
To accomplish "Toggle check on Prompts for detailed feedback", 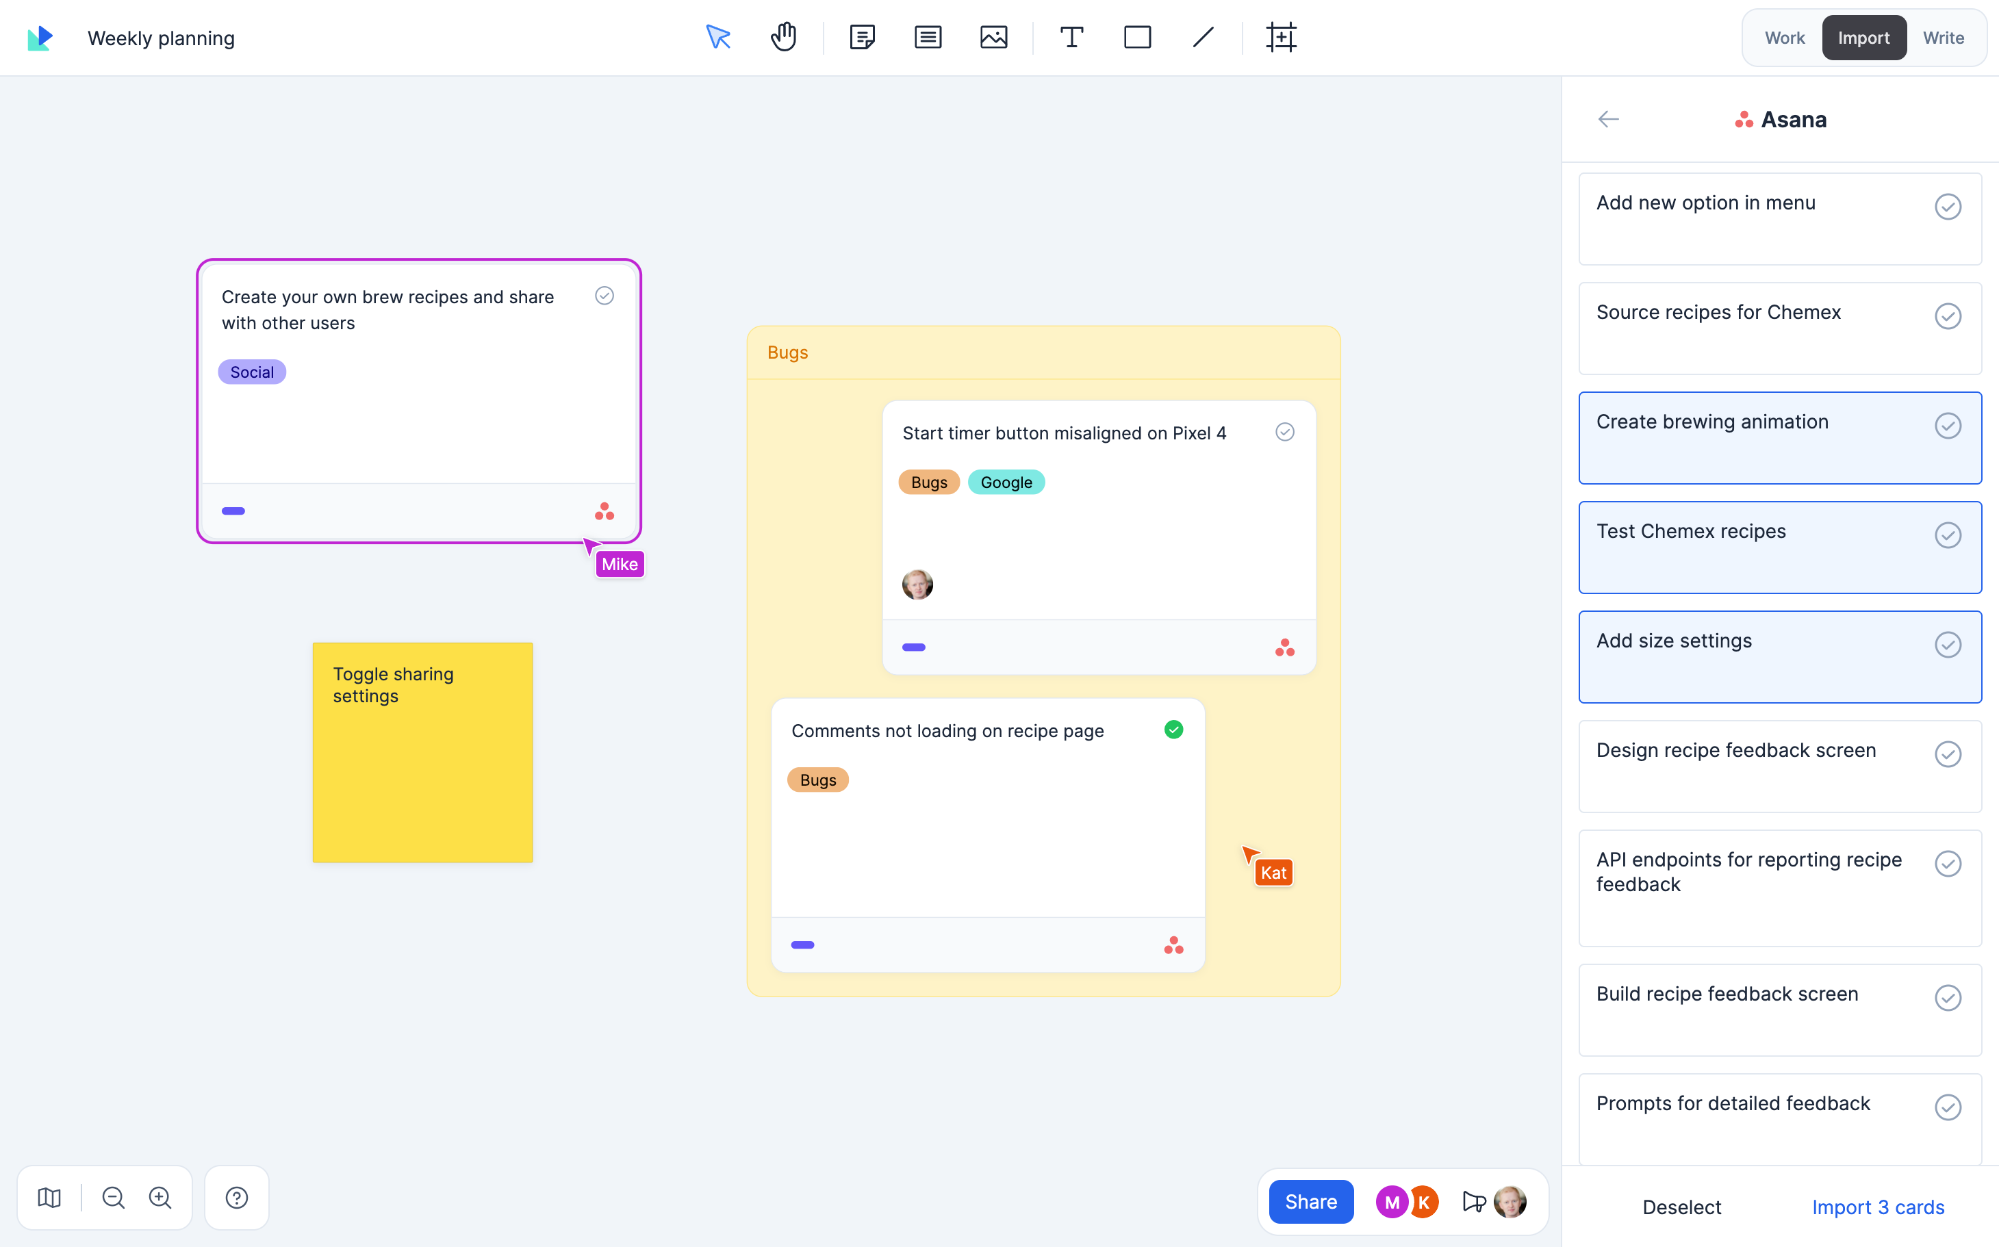I will pos(1948,1107).
